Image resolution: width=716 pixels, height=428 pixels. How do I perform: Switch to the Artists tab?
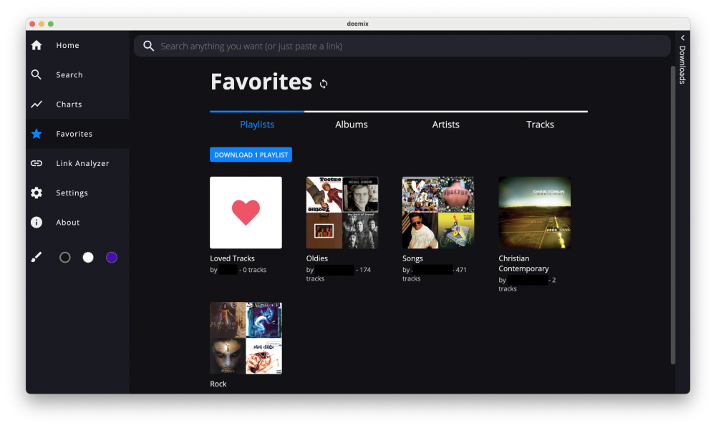pos(445,125)
